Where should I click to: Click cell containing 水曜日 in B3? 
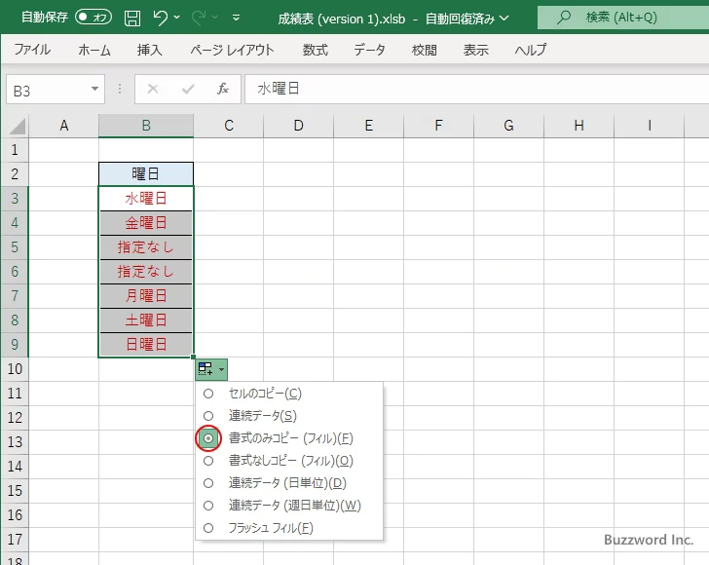tap(146, 199)
